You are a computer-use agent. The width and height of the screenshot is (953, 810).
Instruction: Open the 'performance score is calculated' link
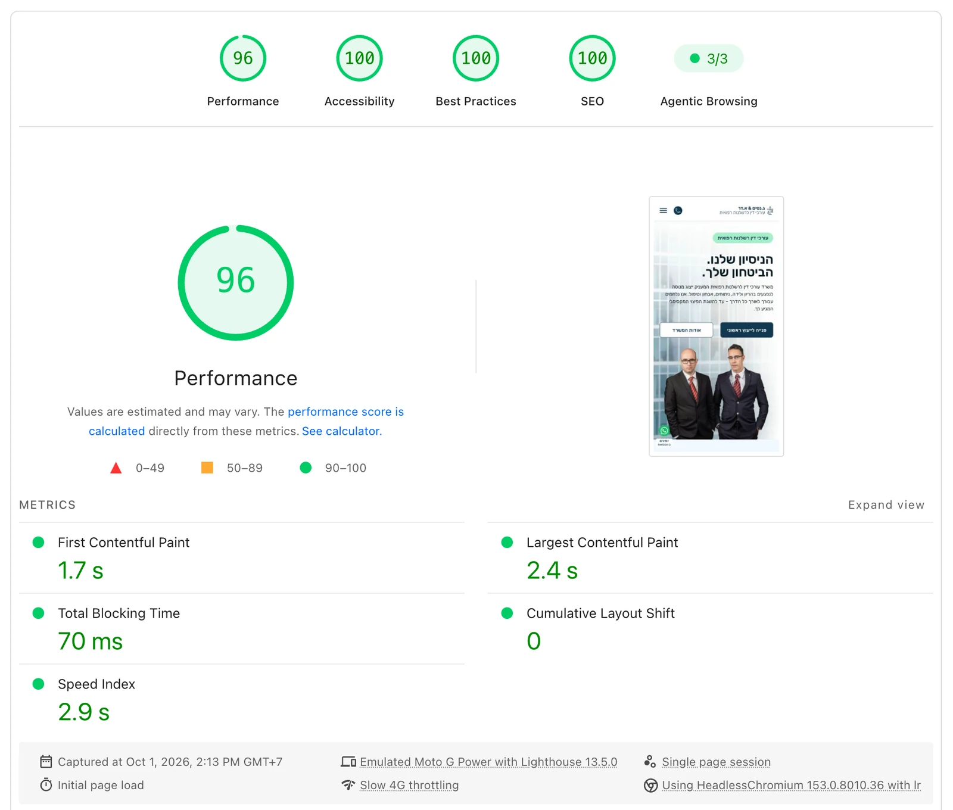(x=345, y=412)
